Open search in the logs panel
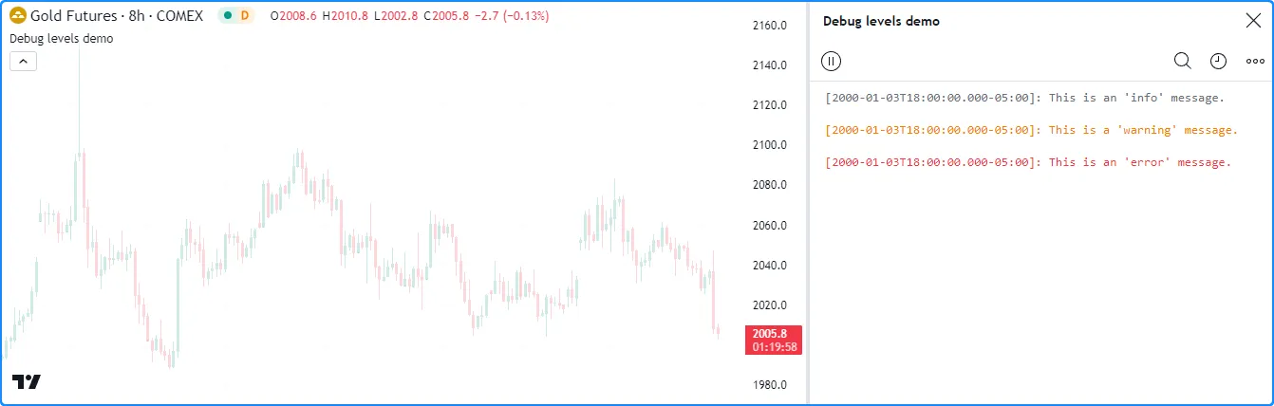Viewport: 1274px width, 406px height. (1182, 62)
